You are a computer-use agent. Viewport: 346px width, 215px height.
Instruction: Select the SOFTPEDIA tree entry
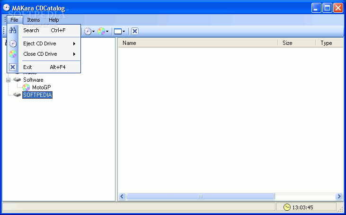pos(37,95)
